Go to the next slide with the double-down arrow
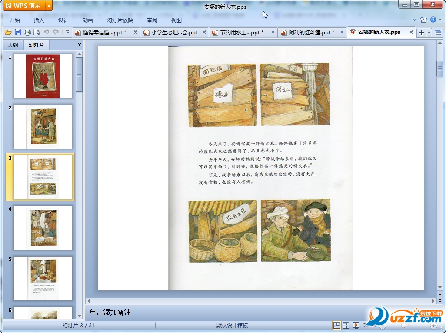 [440, 300]
